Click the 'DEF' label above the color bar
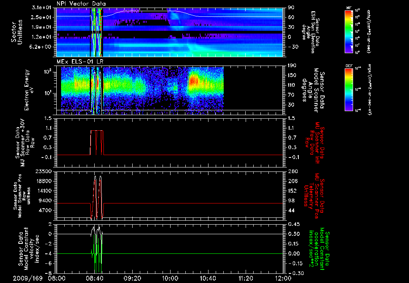Viewport: 409px width, 283px height. pos(349,66)
